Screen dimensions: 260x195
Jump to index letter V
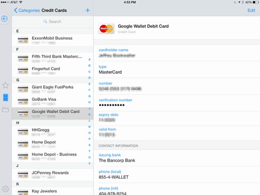pos(89,163)
